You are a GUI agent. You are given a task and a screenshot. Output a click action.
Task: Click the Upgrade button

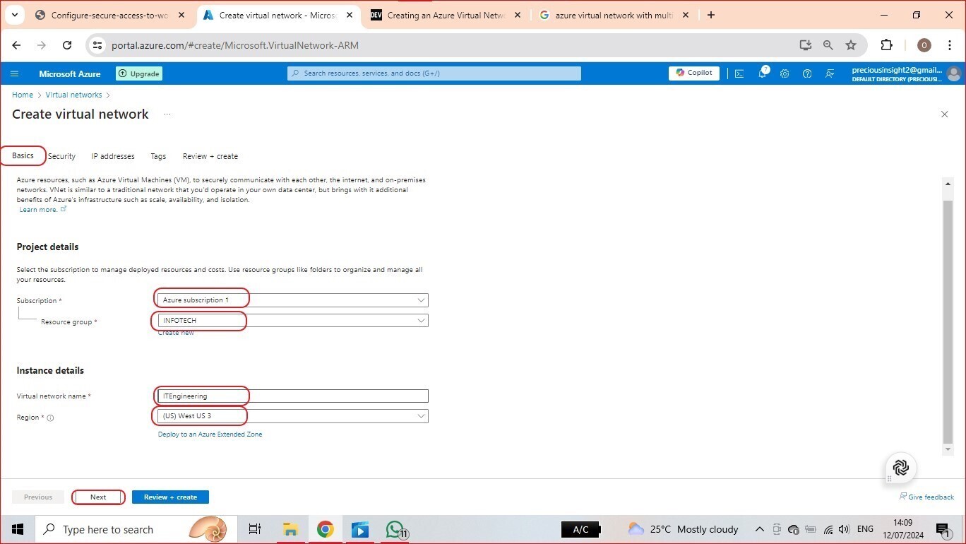coord(139,73)
